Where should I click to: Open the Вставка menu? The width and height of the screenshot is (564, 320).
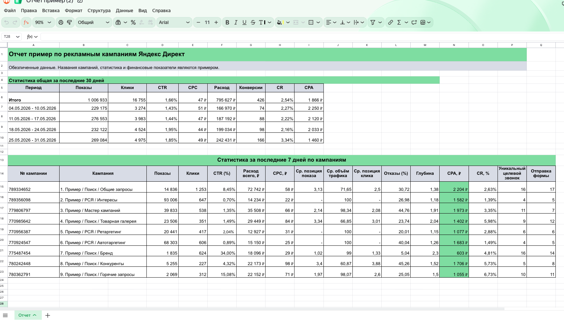tap(51, 11)
